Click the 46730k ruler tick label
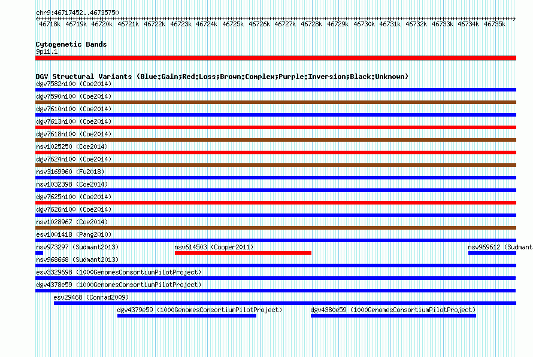The height and width of the screenshot is (357, 533). [x=364, y=24]
